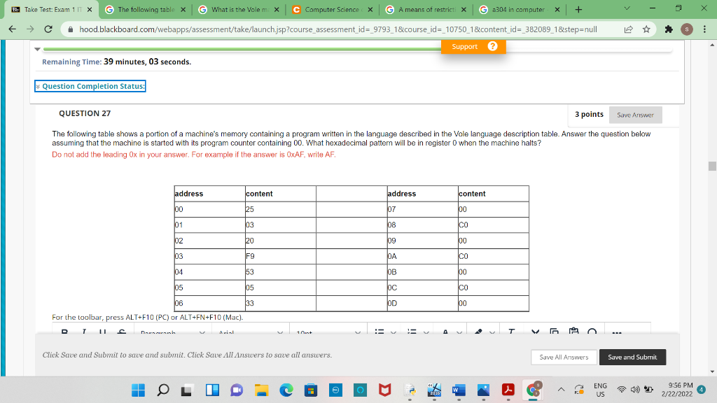Screen dimensions: 717x403
Task: Click table cell with address 0A
Action: click(x=422, y=256)
